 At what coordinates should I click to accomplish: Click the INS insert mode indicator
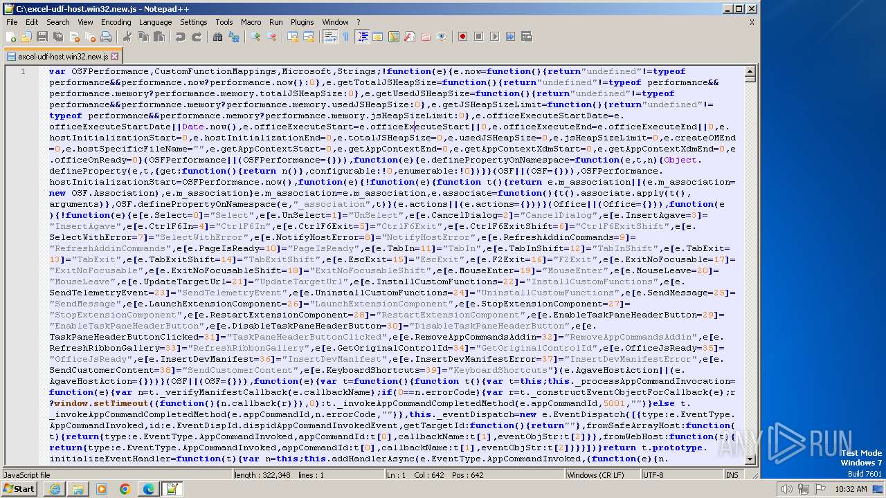click(732, 474)
